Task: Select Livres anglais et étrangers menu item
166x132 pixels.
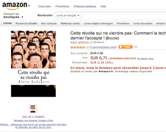Action: (x=98, y=23)
